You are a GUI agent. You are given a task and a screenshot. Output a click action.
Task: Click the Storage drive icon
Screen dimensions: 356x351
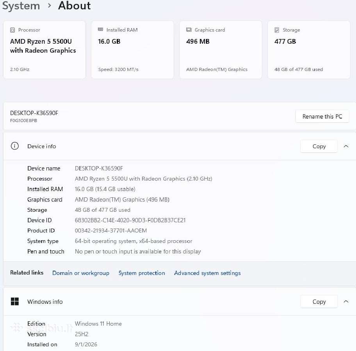(x=277, y=30)
